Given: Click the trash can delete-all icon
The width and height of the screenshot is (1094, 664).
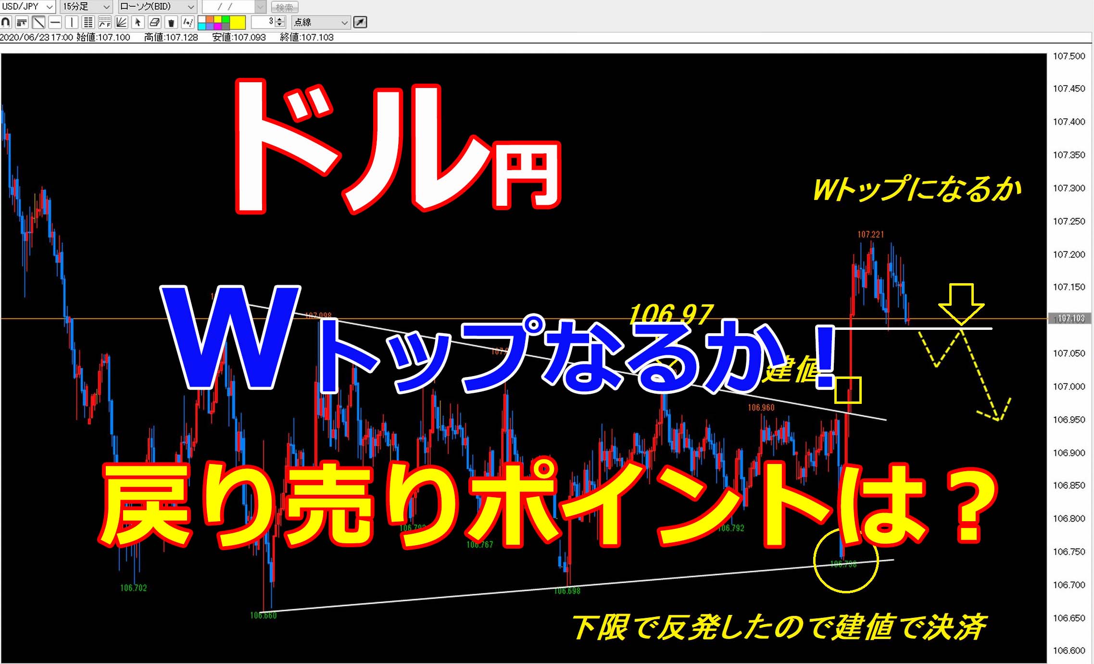Looking at the screenshot, I should [x=171, y=23].
